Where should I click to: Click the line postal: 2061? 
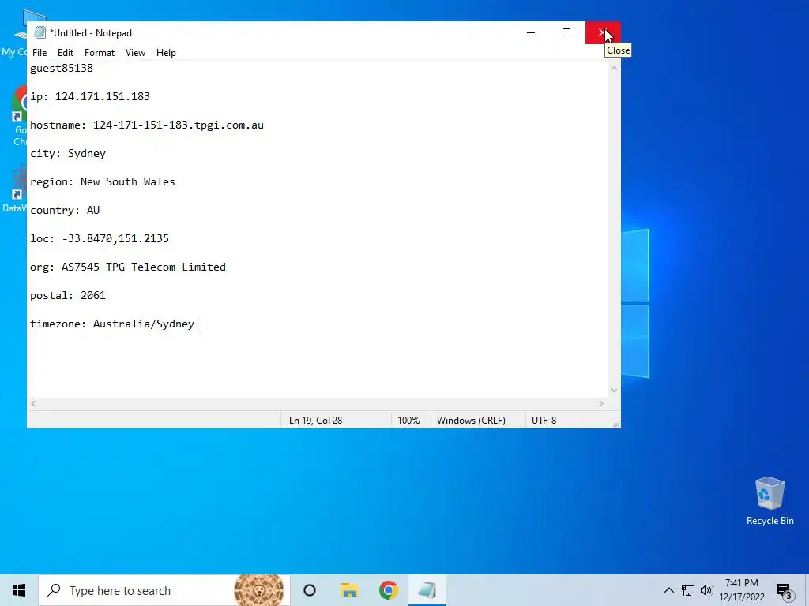[x=68, y=295]
